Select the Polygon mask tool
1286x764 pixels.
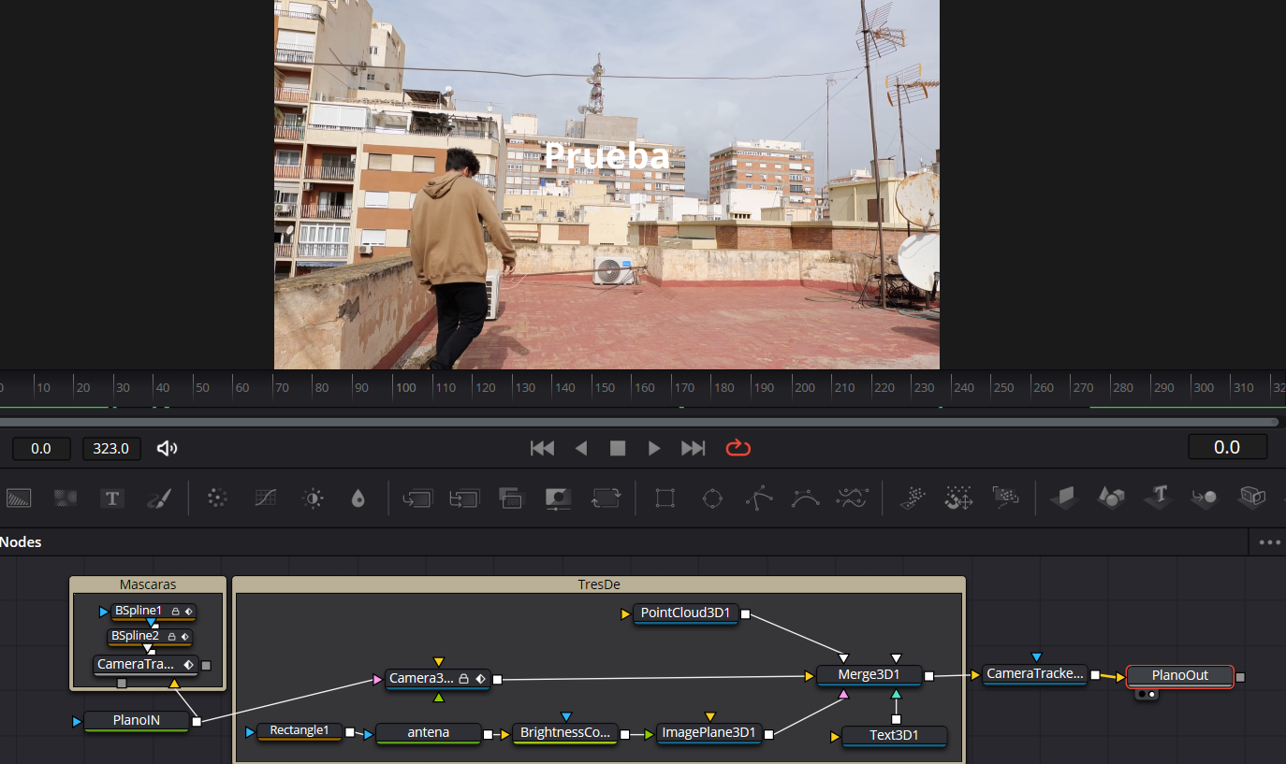759,497
